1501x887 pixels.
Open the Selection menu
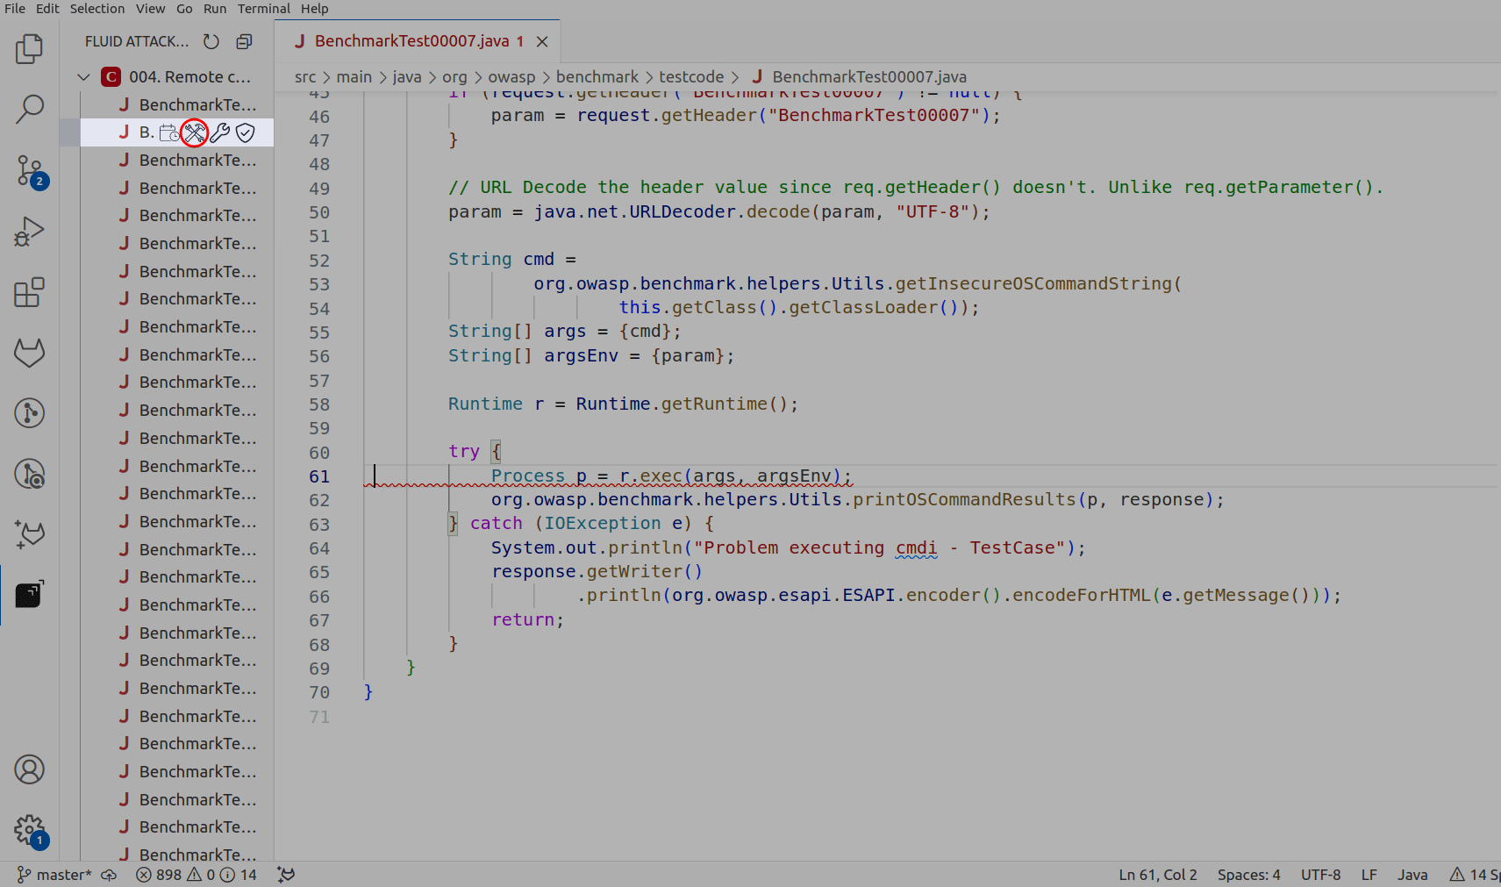tap(97, 9)
